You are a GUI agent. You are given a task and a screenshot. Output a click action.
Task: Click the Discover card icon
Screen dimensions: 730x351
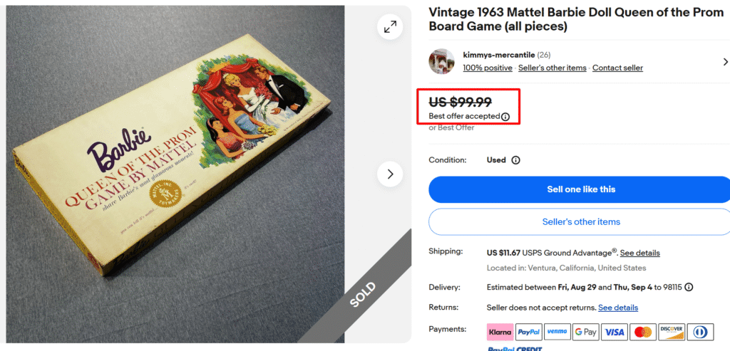click(x=671, y=332)
